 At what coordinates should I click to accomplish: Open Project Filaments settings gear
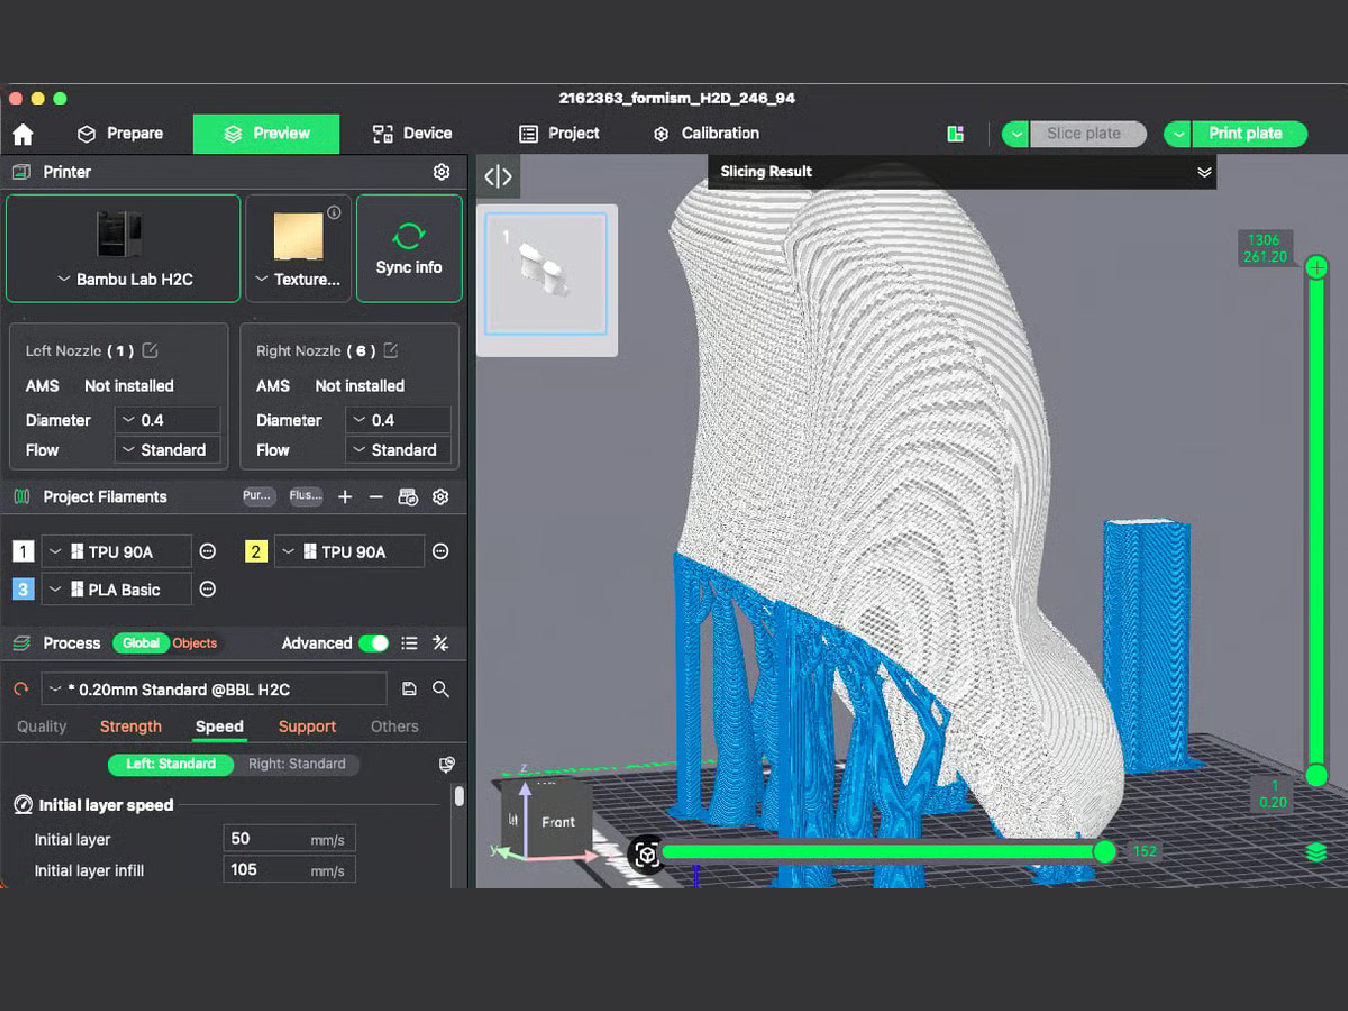pyautogui.click(x=441, y=497)
